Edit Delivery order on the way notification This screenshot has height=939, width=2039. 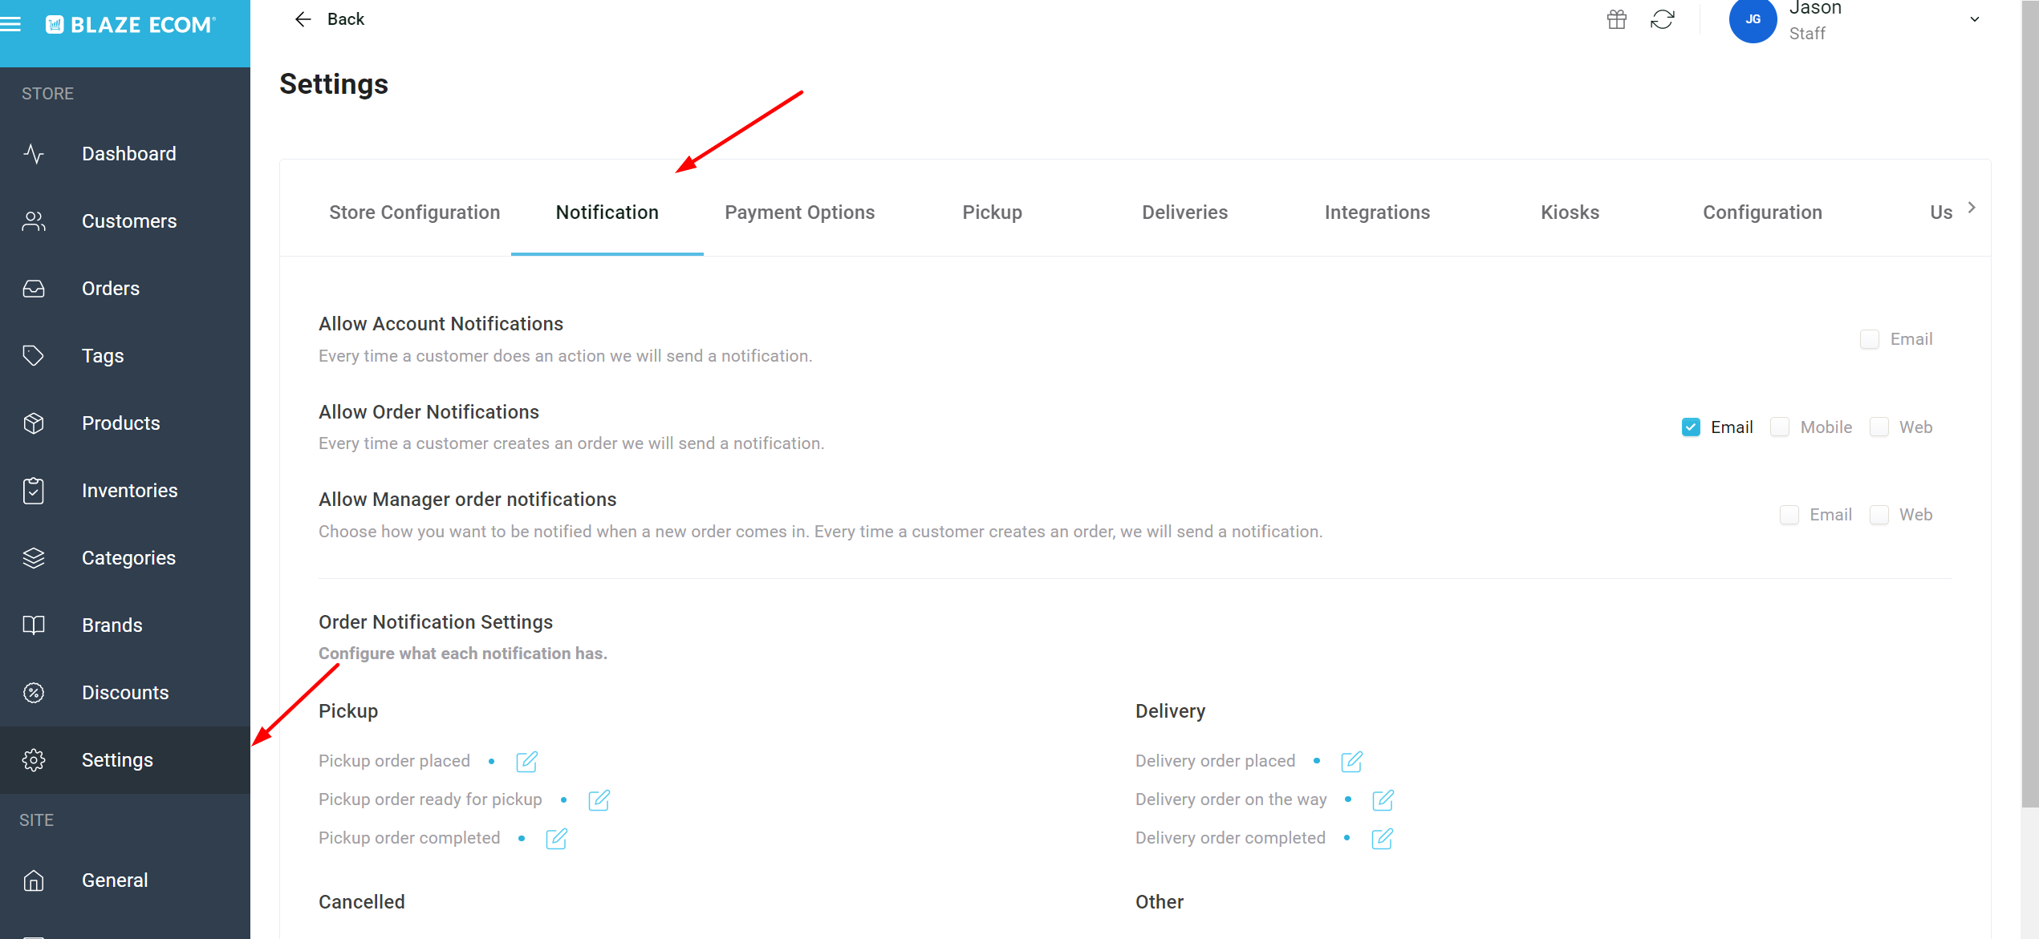pos(1383,799)
